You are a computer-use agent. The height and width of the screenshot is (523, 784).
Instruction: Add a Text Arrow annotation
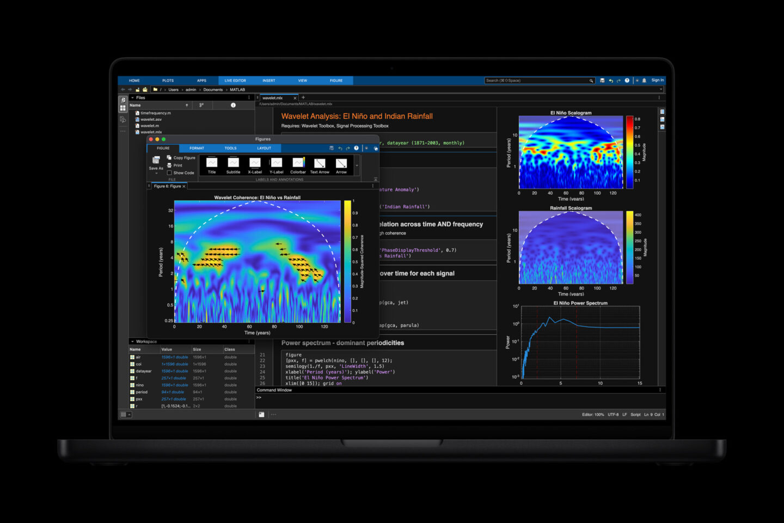click(320, 163)
